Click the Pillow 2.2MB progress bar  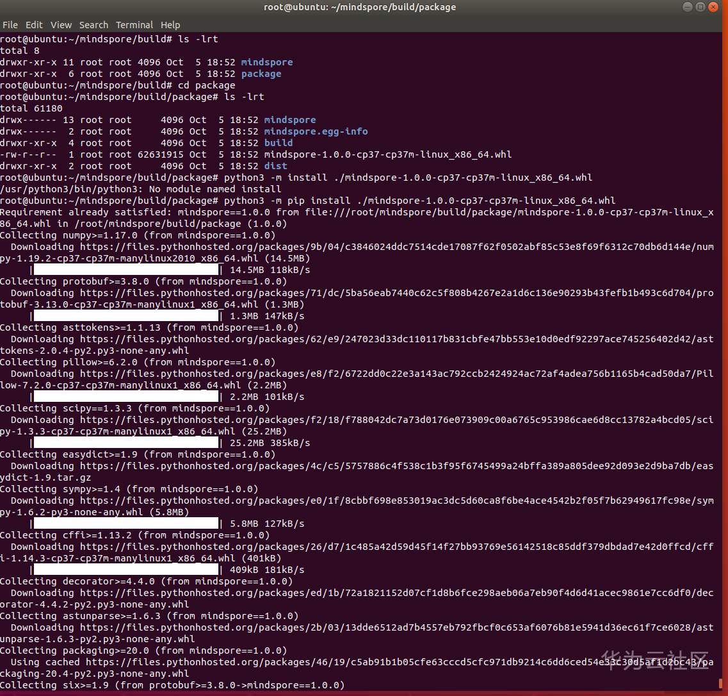pyautogui.click(x=126, y=397)
